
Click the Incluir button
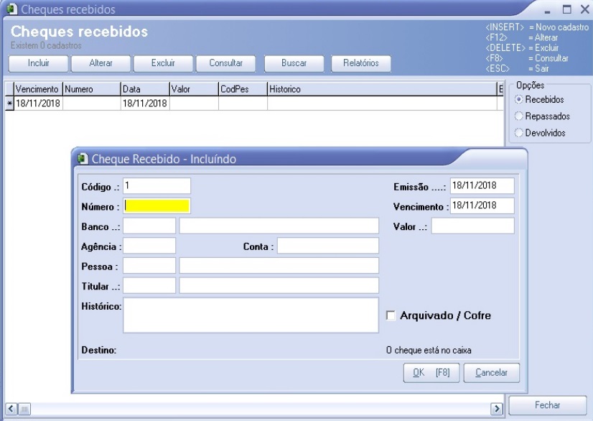point(38,63)
